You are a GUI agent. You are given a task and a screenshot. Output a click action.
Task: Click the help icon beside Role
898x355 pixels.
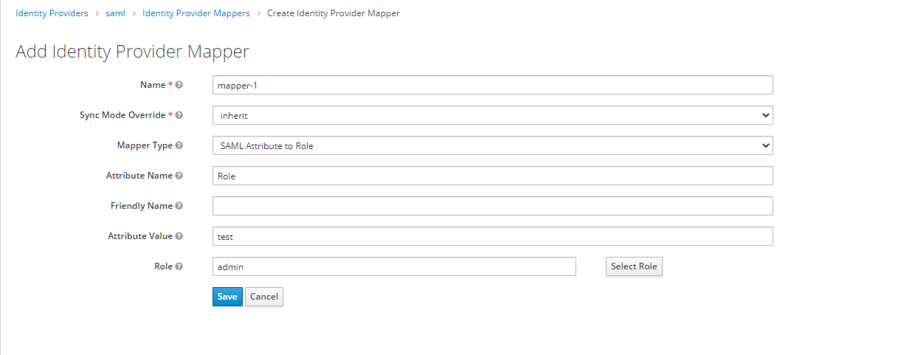click(179, 266)
